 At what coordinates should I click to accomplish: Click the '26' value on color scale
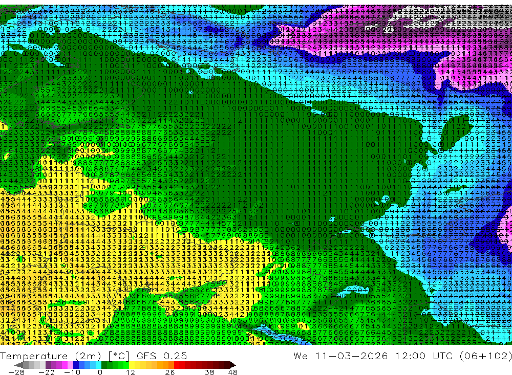point(170,372)
